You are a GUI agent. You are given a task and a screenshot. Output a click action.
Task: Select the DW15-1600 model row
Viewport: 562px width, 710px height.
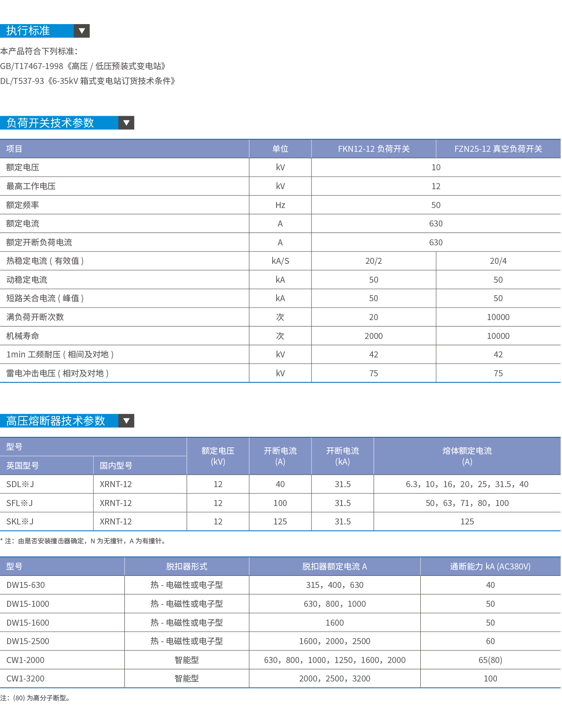click(28, 623)
